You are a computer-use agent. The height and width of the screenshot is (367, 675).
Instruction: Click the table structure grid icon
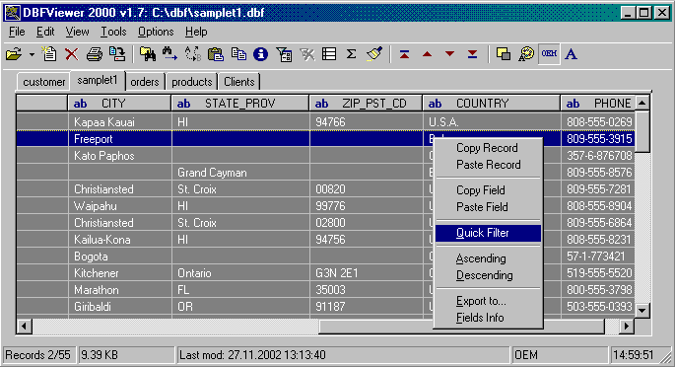[329, 54]
